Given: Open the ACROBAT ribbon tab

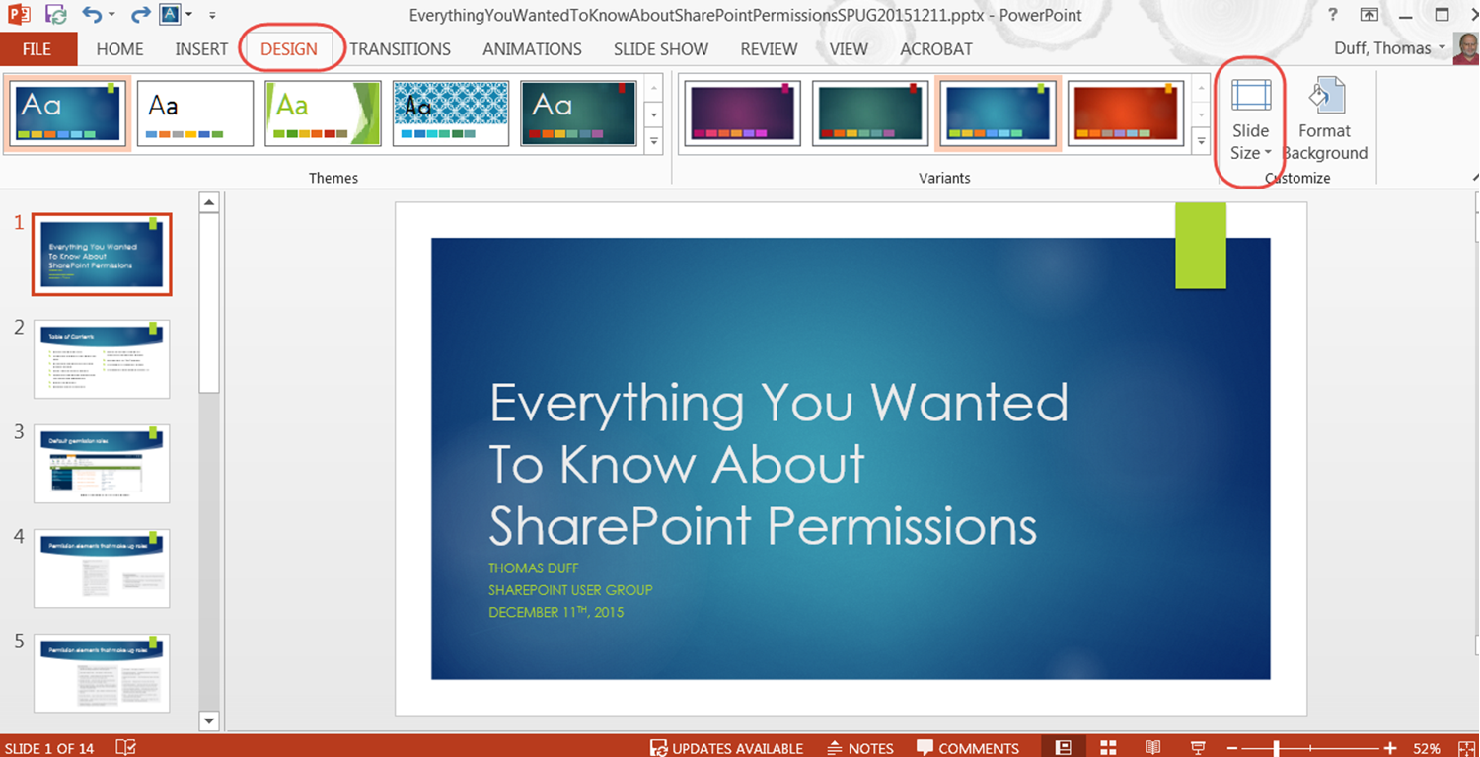Looking at the screenshot, I should point(935,48).
